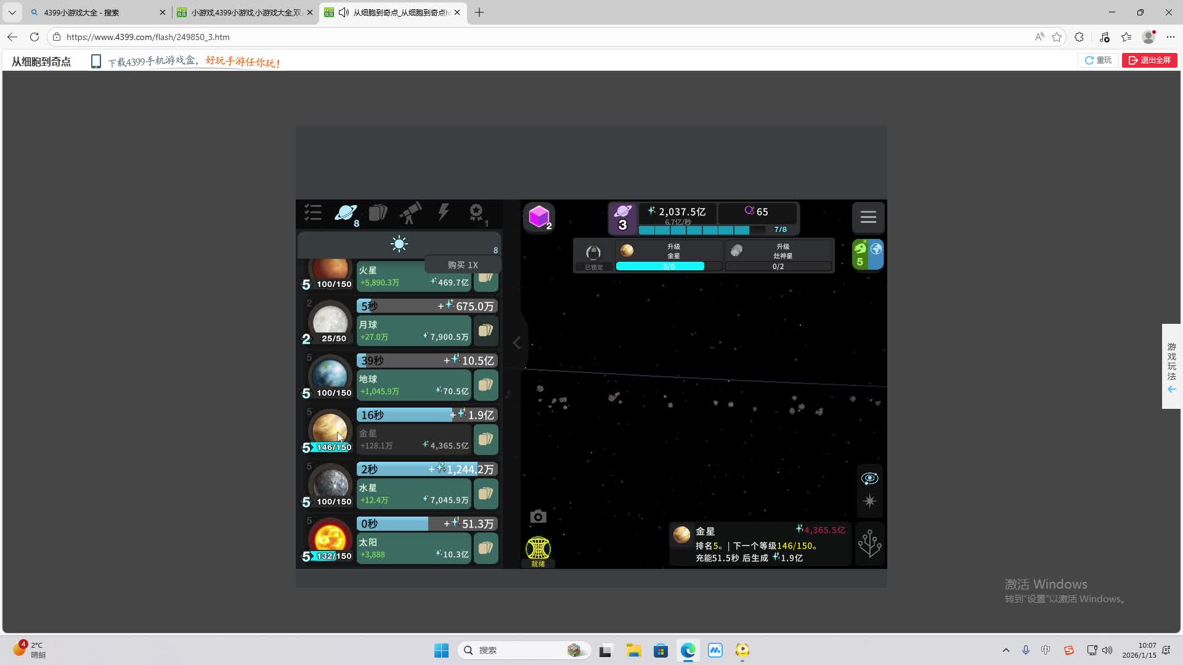Open the planets tab with Saturn icon

tap(346, 214)
